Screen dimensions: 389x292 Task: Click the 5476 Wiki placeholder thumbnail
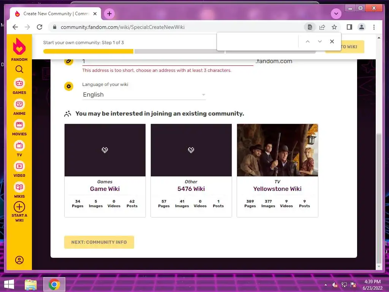191,150
